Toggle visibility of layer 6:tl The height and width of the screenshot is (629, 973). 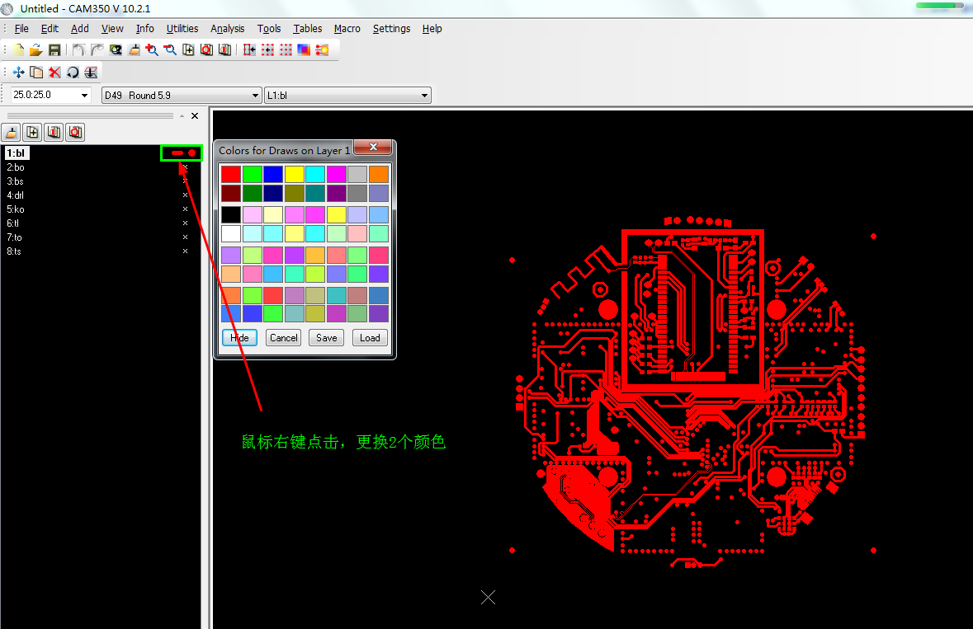185,223
